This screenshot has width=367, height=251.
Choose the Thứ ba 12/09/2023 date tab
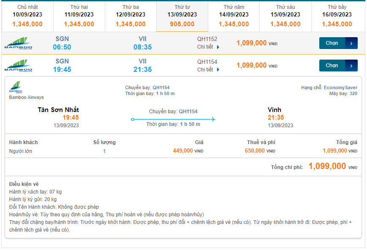click(x=130, y=16)
